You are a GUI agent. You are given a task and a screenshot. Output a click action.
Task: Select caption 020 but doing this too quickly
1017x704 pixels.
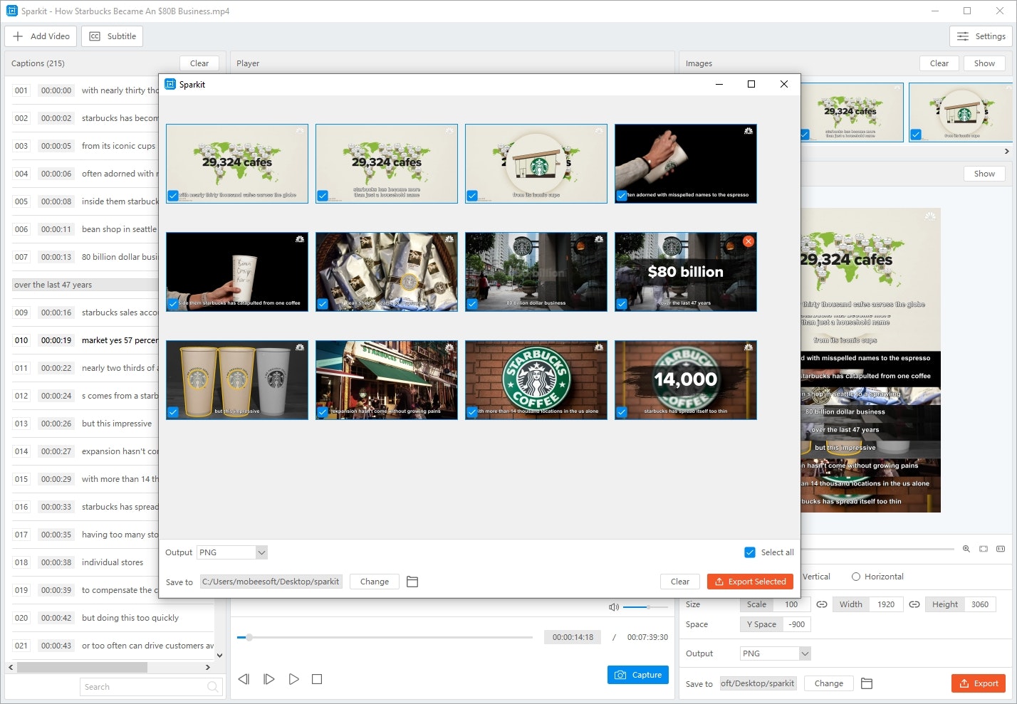(113, 618)
